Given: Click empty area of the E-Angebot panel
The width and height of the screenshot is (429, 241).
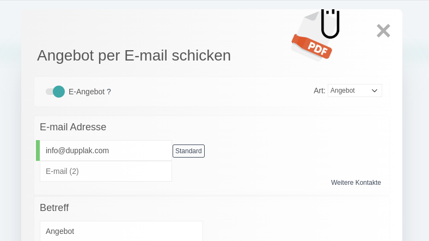Looking at the screenshot, I should [218, 92].
